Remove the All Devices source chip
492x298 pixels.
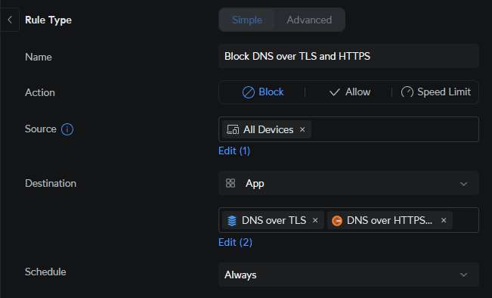302,129
